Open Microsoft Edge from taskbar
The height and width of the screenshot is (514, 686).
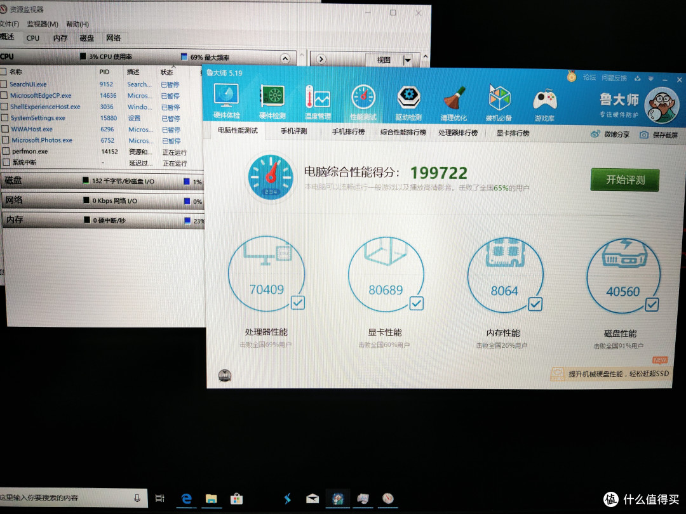[x=187, y=498]
